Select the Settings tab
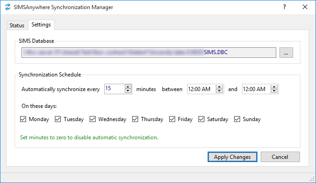The height and width of the screenshot is (183, 316). (41, 25)
